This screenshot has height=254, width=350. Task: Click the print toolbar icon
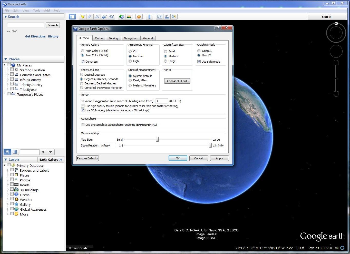tap(167, 17)
